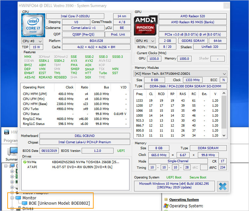Click the PCIe v3.0 x8 link field
The width and height of the screenshot is (249, 211).
[x=193, y=35]
